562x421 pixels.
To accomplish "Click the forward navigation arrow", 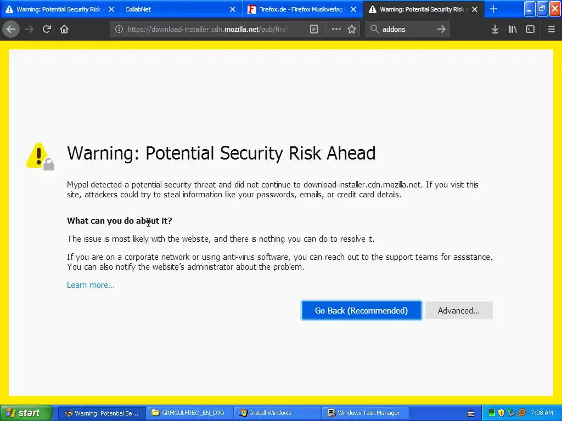I will point(29,29).
